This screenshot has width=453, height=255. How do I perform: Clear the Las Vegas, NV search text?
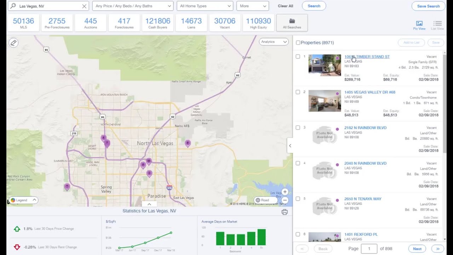84,6
